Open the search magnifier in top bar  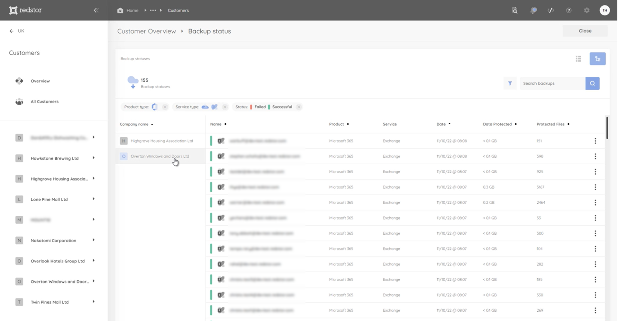pos(515,10)
